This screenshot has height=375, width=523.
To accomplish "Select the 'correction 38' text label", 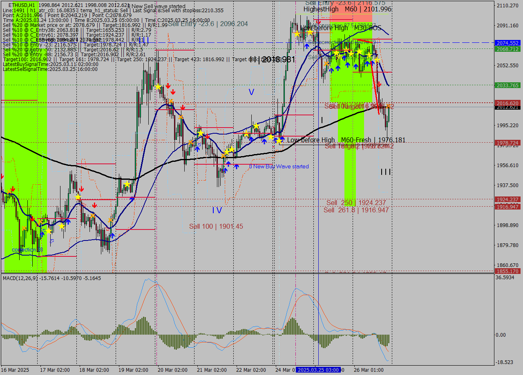I will point(27,249).
